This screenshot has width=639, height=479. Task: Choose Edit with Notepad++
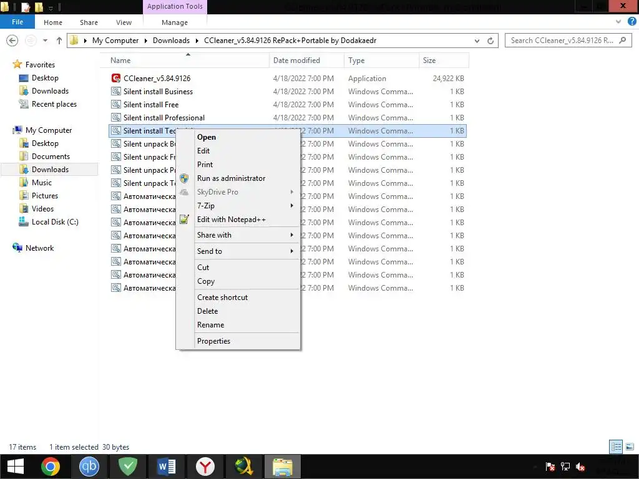coord(238,219)
